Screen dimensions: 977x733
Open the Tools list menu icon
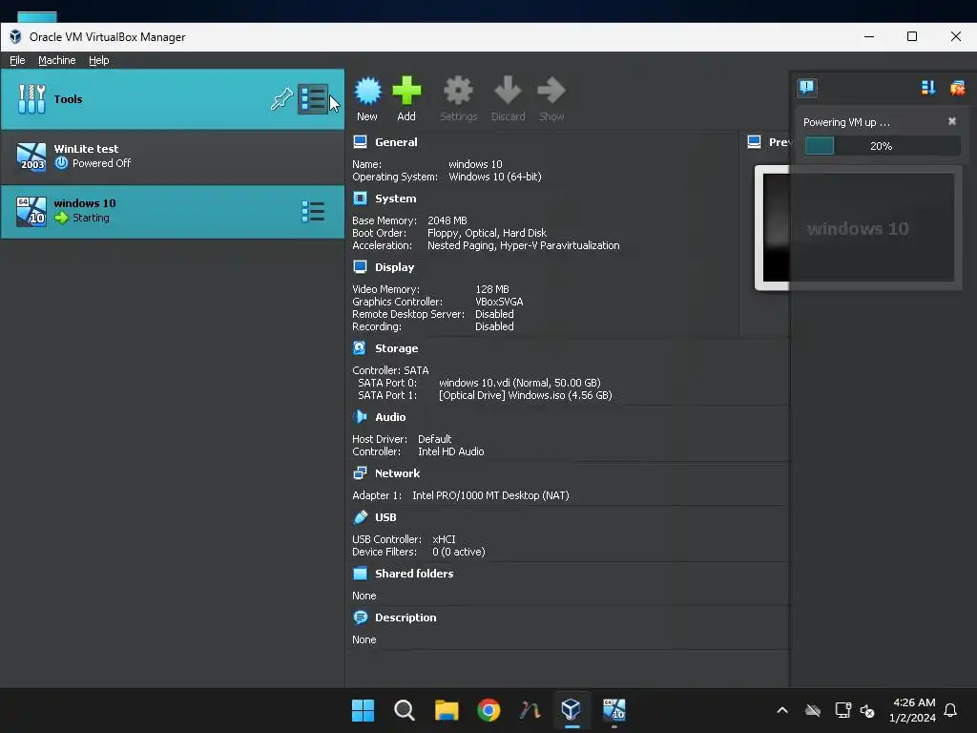[313, 99]
